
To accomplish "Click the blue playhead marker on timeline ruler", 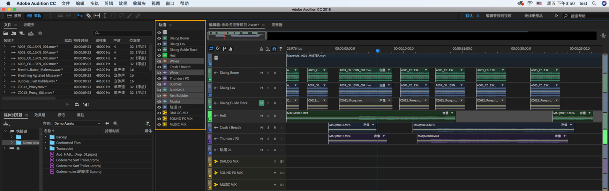I will 378,51.
